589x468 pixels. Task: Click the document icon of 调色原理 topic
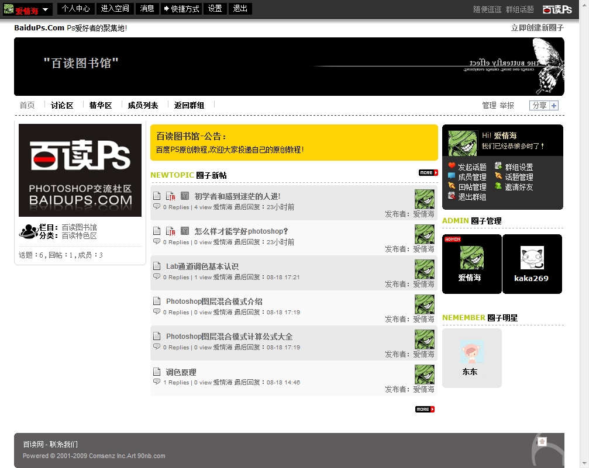(157, 372)
